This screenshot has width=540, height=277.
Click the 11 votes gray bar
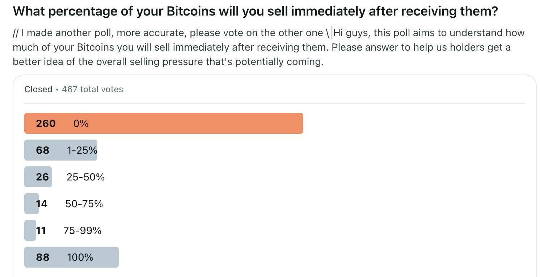click(x=30, y=230)
